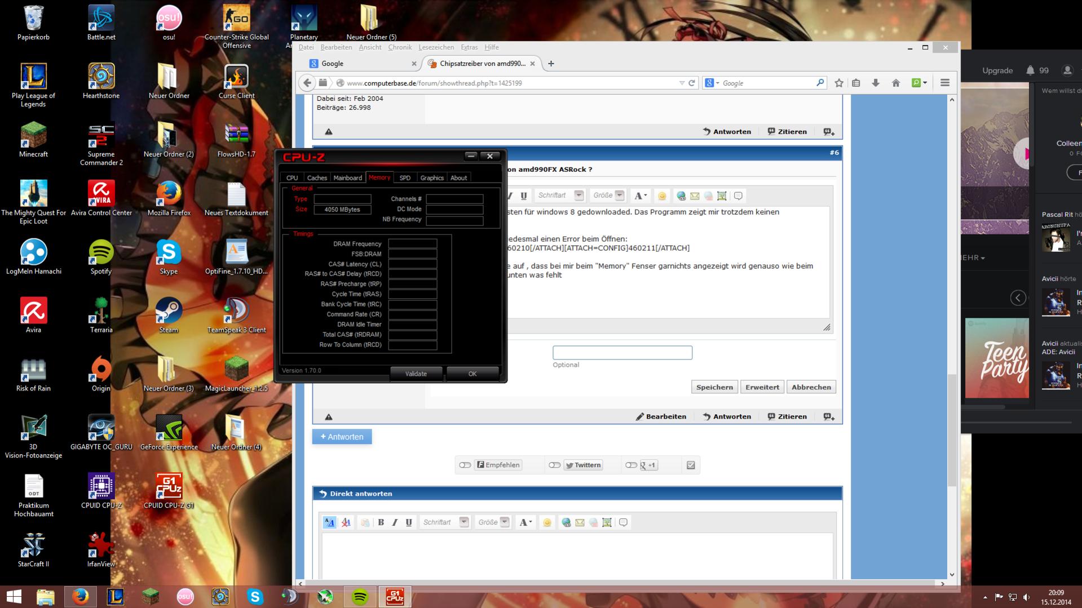Click the Abbrechen button
Image resolution: width=1082 pixels, height=608 pixels.
(811, 387)
